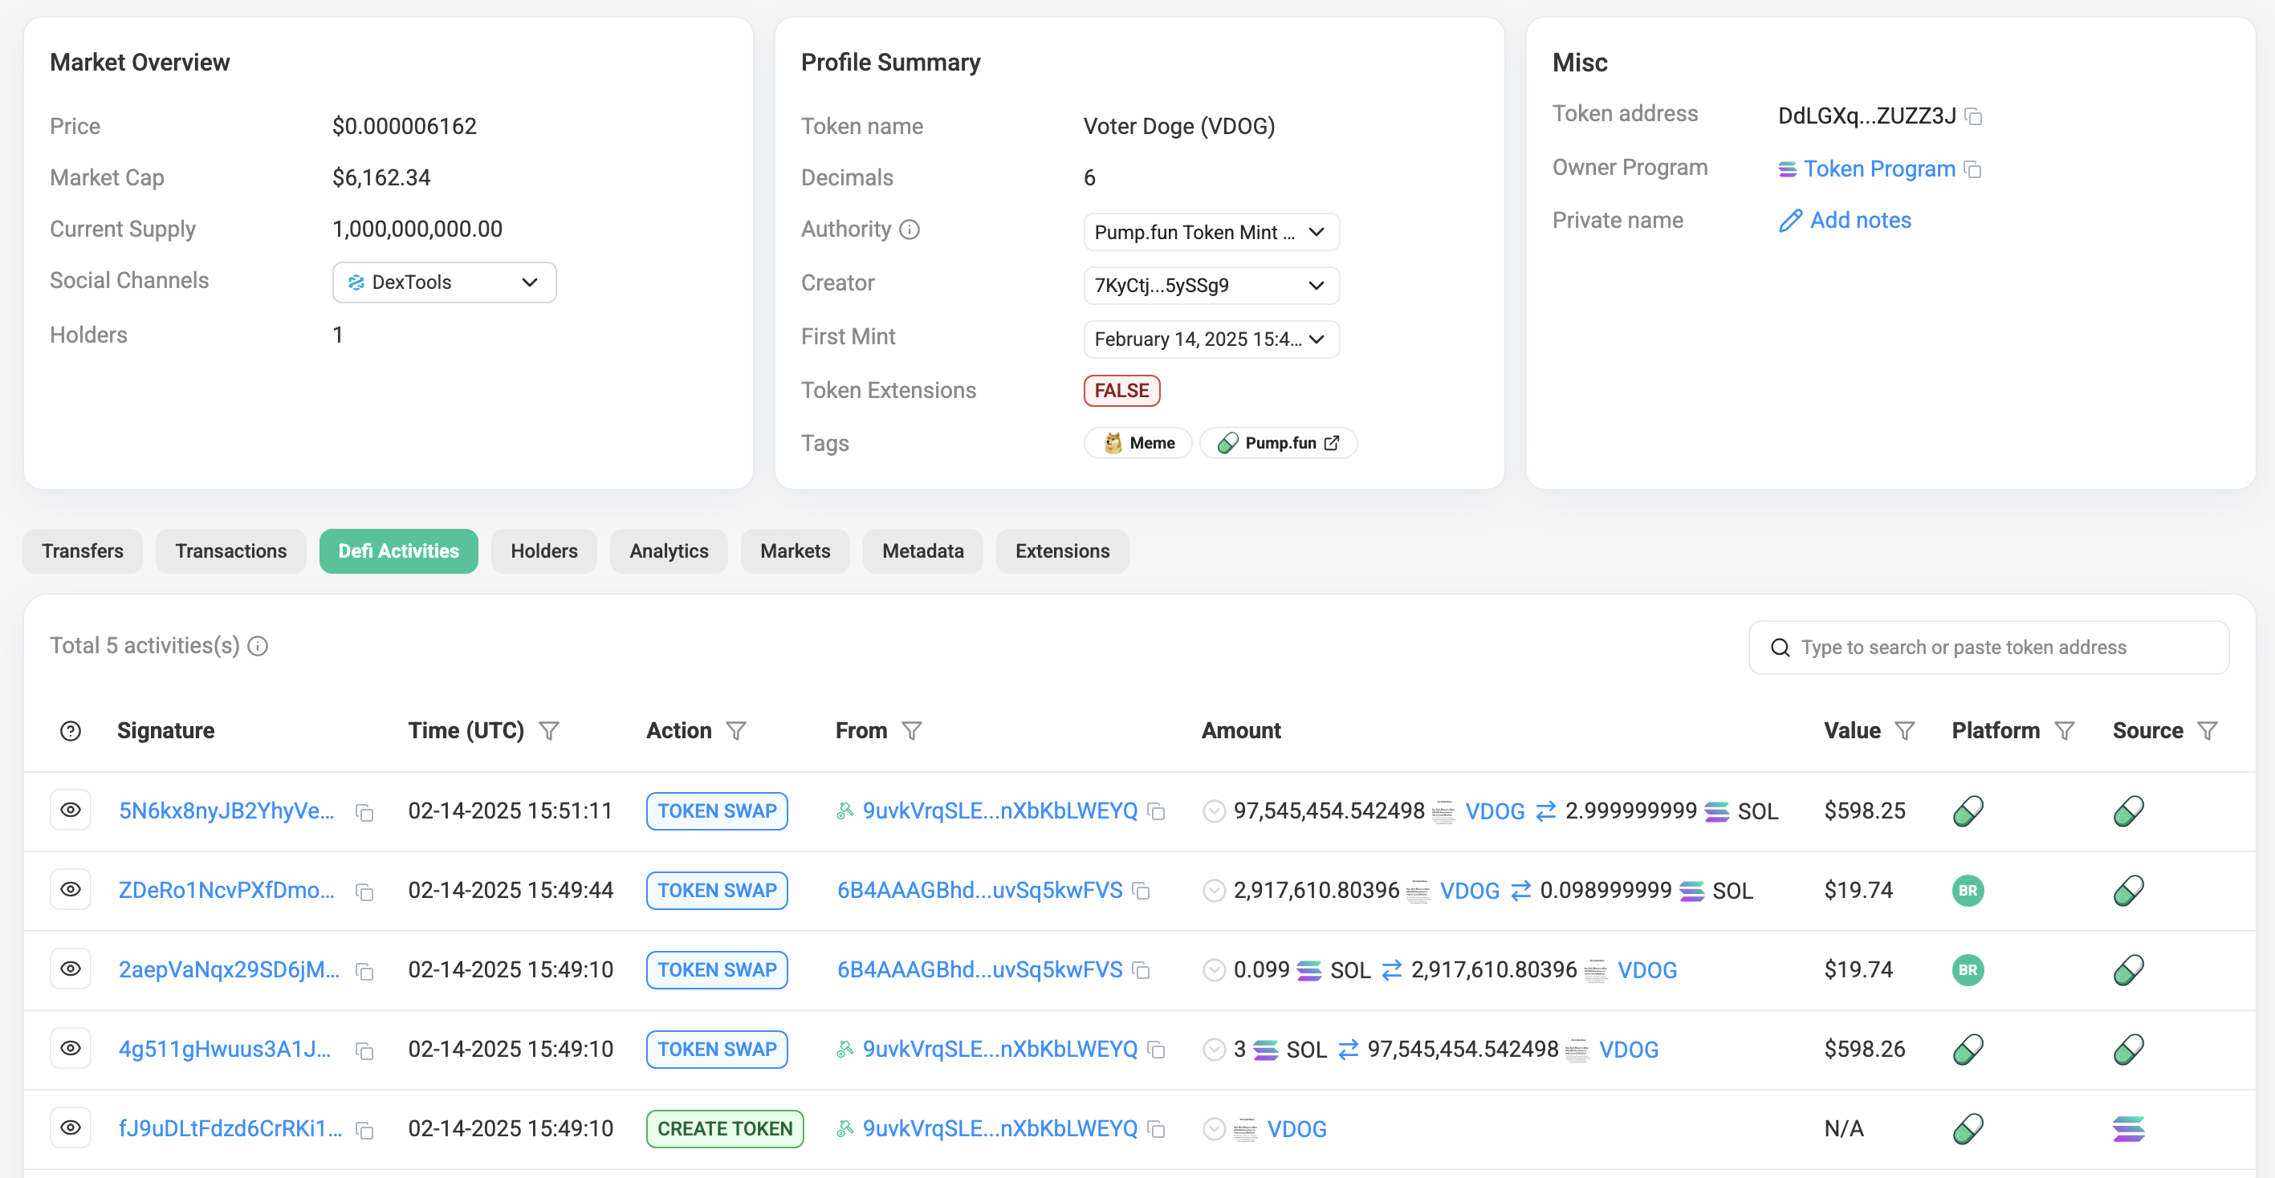Viewport: 2275px width, 1178px height.
Task: Click Solana source icon in CREATE TOKEN row
Action: click(2128, 1129)
